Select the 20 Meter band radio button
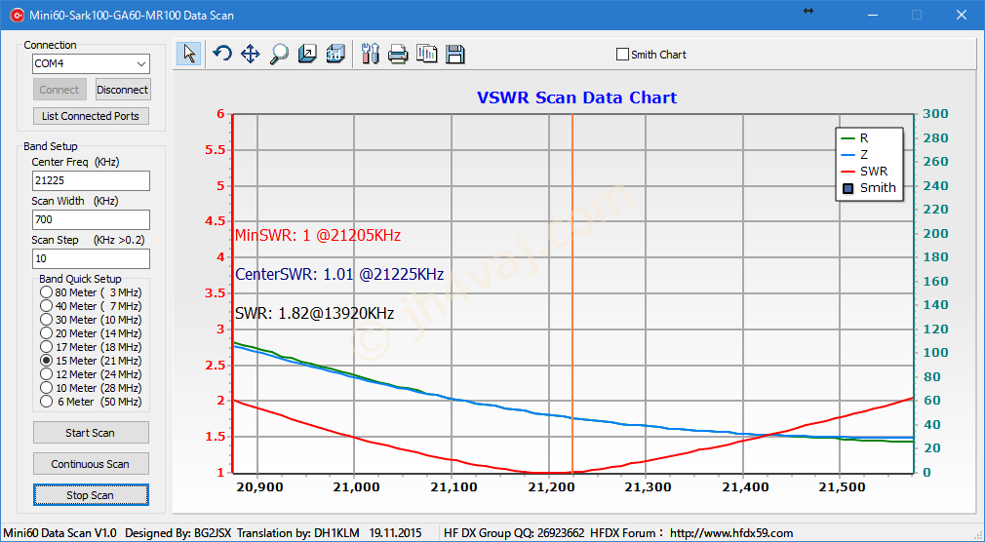This screenshot has width=985, height=542. tap(46, 332)
